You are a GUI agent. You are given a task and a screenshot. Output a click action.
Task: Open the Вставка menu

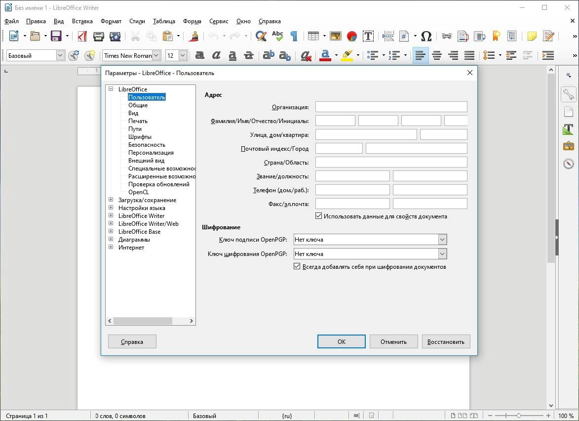click(82, 21)
